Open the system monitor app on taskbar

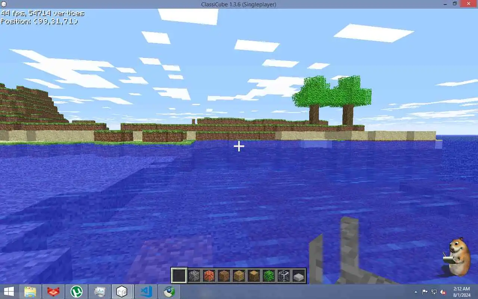pyautogui.click(x=100, y=292)
